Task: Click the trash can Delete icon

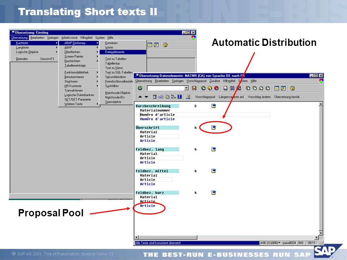Action: 155,97
